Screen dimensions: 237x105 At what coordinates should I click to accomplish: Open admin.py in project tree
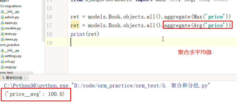pos(12,17)
